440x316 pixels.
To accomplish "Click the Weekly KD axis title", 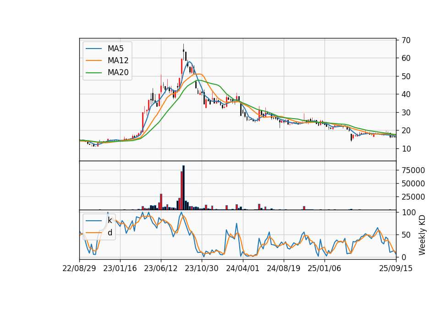I will click(x=422, y=235).
